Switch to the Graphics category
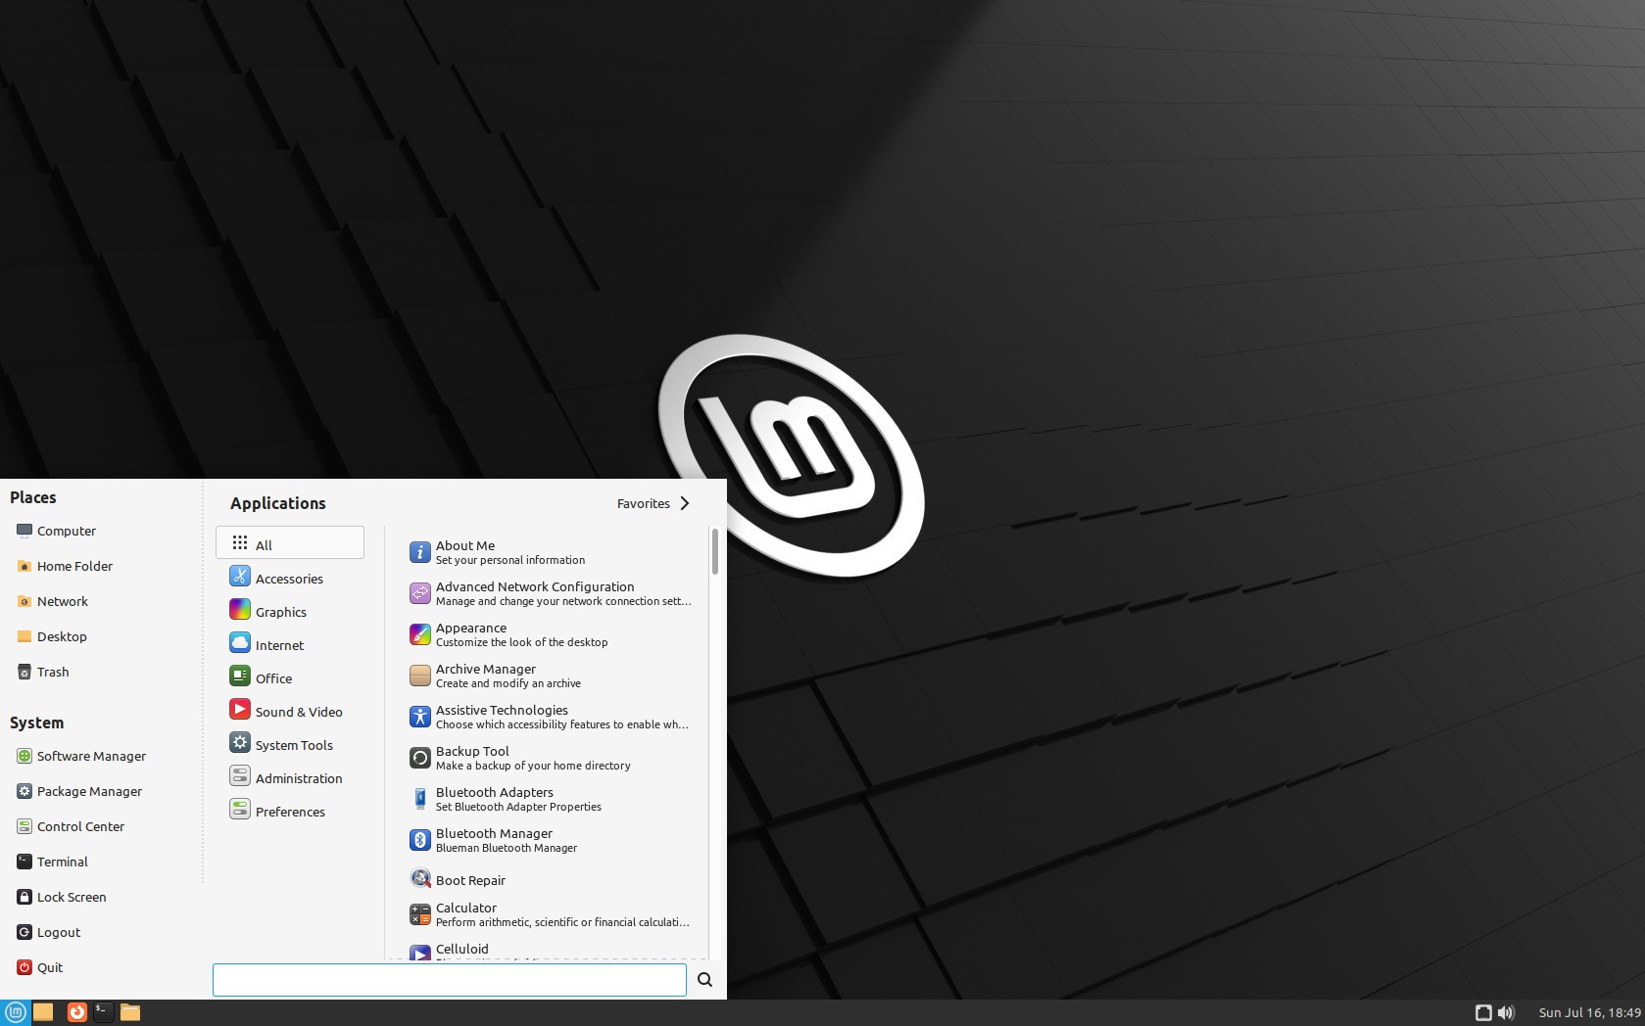 pos(290,611)
